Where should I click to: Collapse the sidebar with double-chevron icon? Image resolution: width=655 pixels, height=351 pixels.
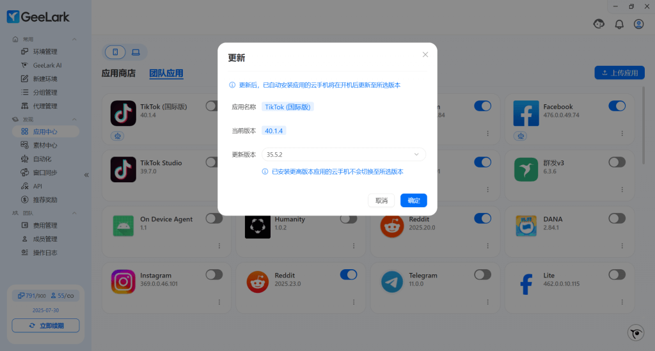(86, 175)
